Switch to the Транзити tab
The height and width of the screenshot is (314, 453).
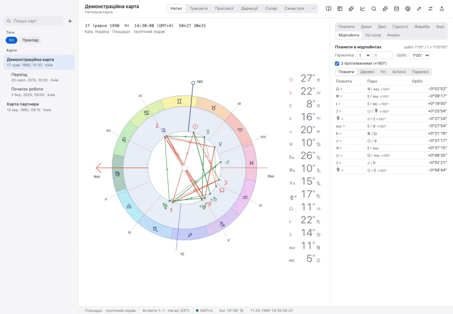pyautogui.click(x=199, y=8)
